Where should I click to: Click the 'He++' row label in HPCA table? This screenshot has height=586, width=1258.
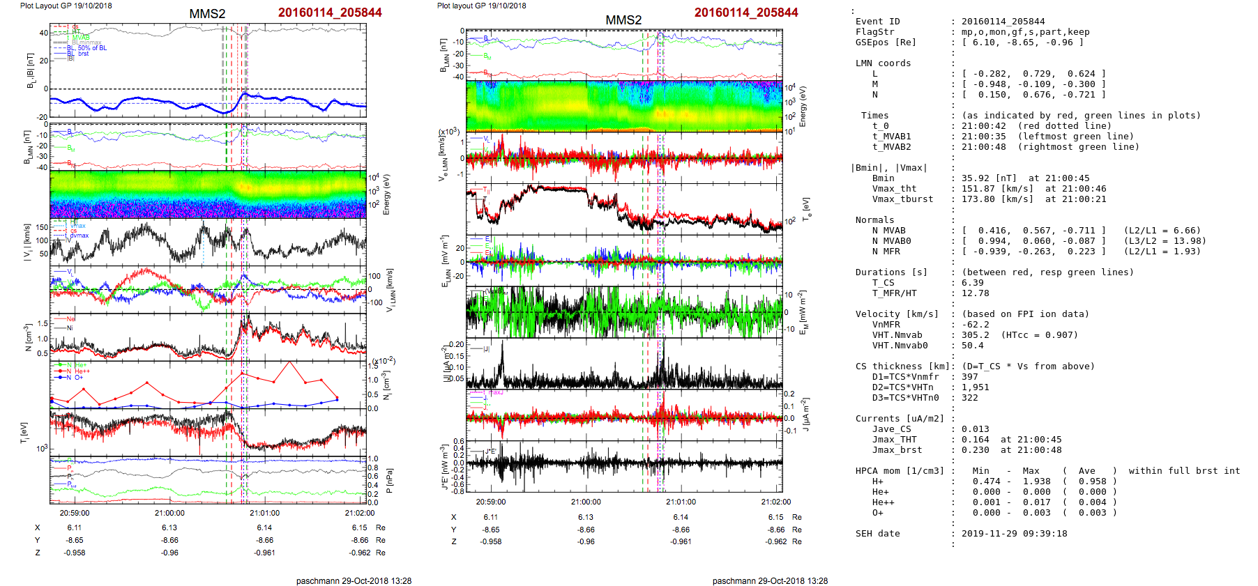[884, 502]
